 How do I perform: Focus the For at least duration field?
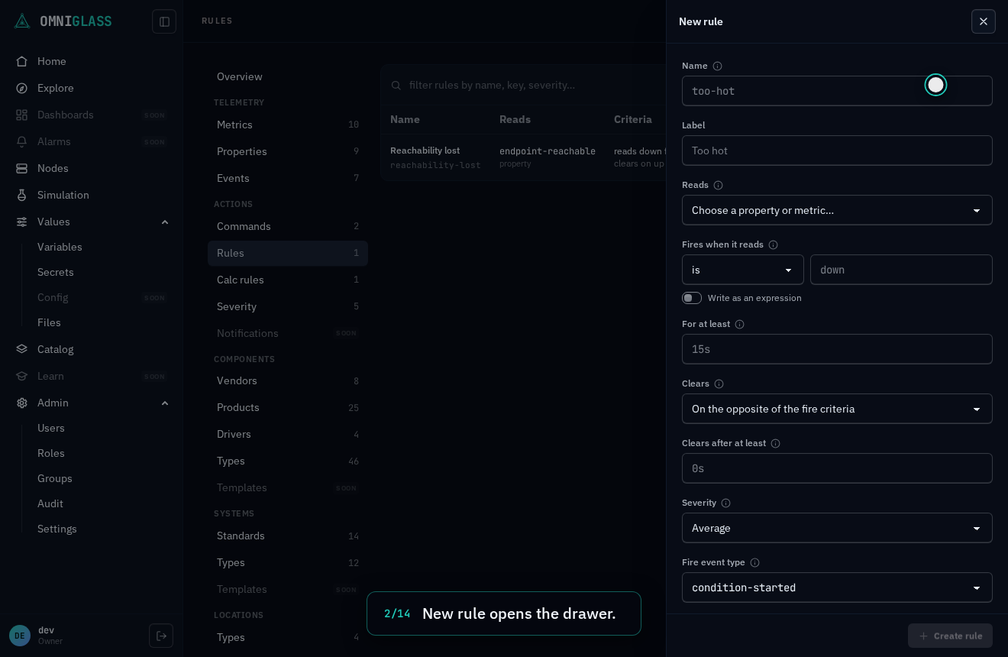(x=837, y=349)
